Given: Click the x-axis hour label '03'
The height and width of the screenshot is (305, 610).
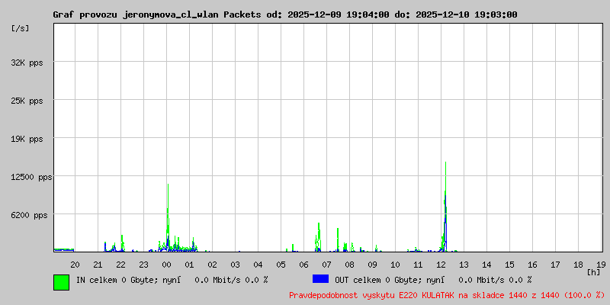Looking at the screenshot, I should click(236, 265).
